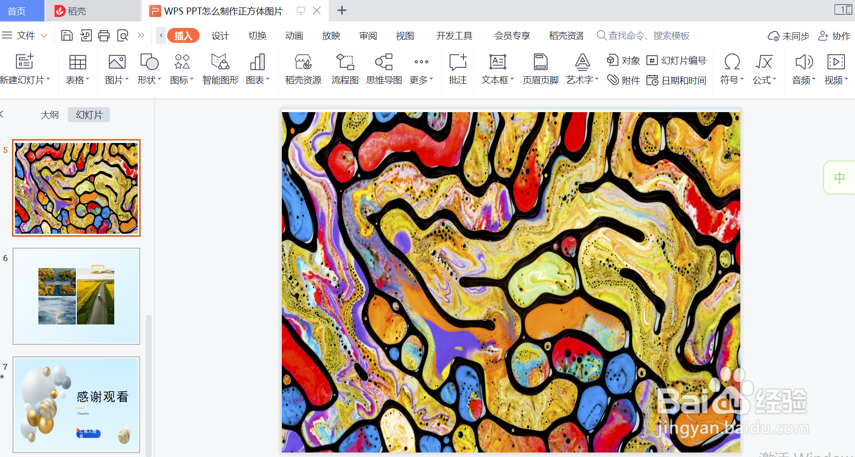Click the window layout icon top right
Screen dimensions: 855x457
pyautogui.click(x=843, y=9)
